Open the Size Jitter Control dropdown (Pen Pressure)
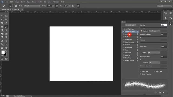The image size is (173, 97). [x=154, y=31]
